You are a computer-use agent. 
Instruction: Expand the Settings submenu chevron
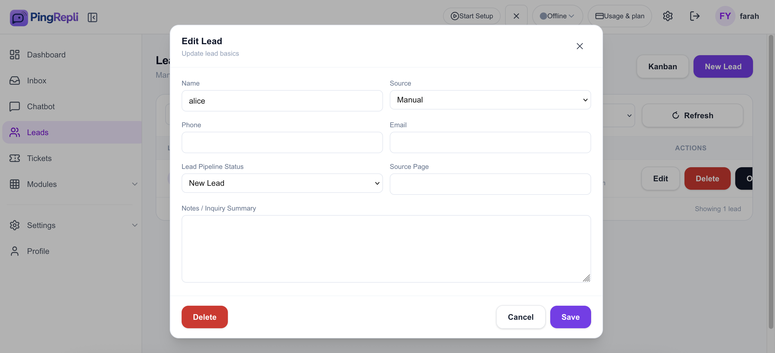135,225
